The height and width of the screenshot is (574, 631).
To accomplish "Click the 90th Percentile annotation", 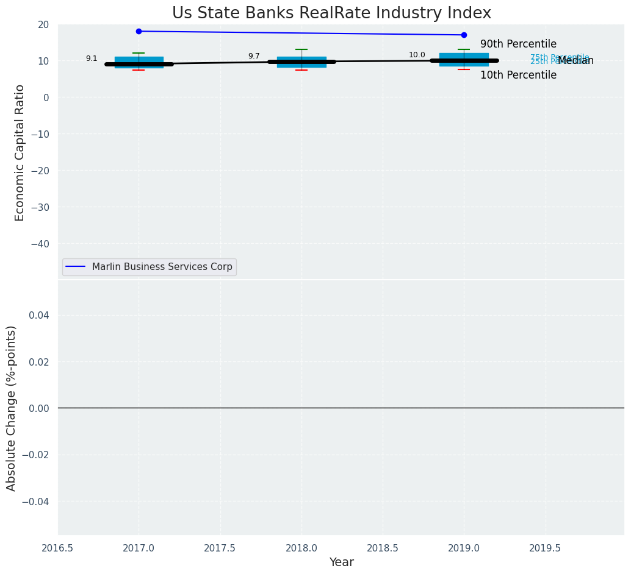I will [518, 44].
